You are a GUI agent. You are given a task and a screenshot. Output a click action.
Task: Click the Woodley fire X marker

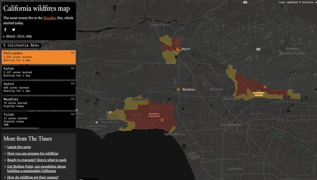pos(178,89)
